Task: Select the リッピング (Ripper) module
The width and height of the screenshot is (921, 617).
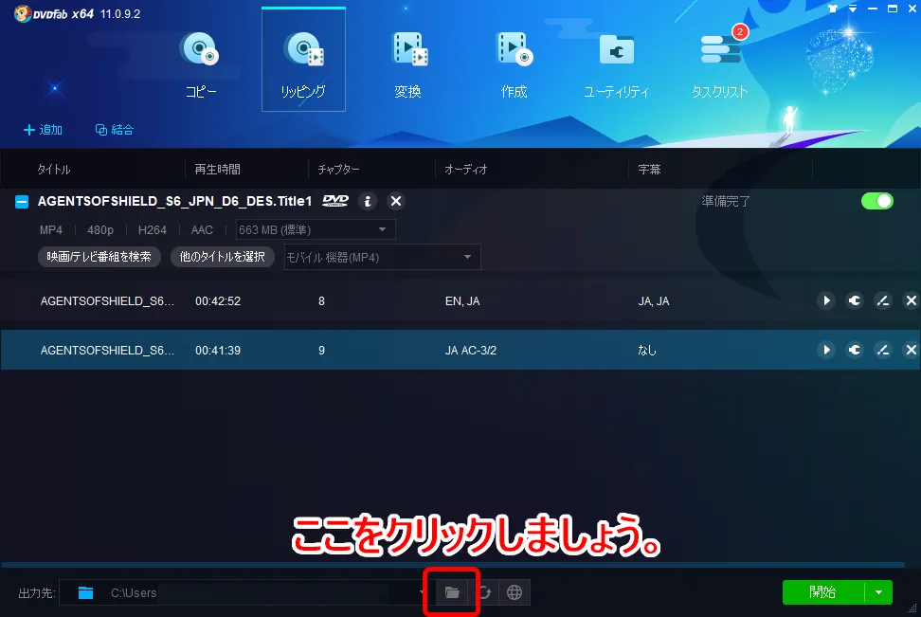Action: (x=303, y=60)
